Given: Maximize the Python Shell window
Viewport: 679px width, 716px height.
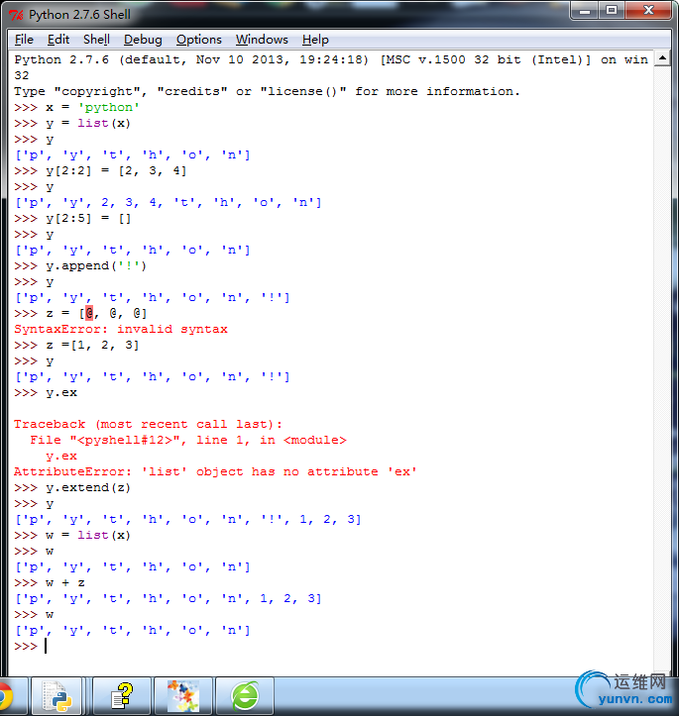Looking at the screenshot, I should coord(612,11).
